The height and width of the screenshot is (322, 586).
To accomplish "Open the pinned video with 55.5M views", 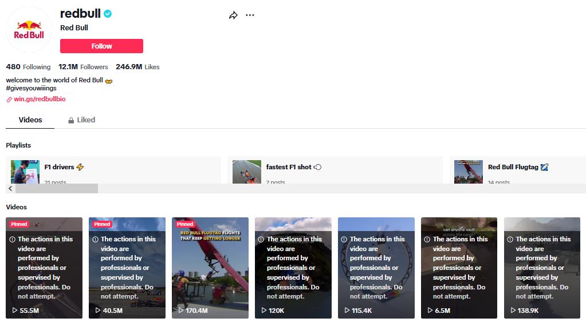I will (44, 268).
